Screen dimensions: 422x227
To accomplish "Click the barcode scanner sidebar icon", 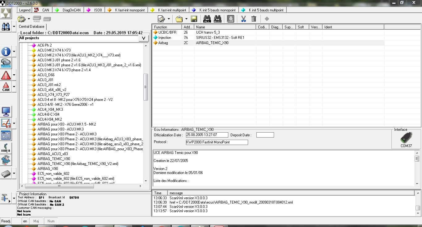I will click(6, 148).
